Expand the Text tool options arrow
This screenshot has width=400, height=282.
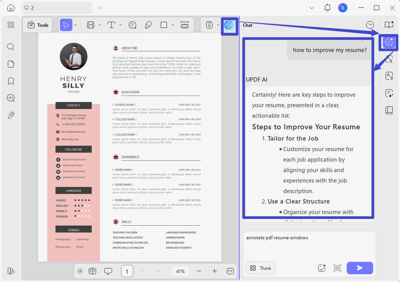click(x=121, y=25)
